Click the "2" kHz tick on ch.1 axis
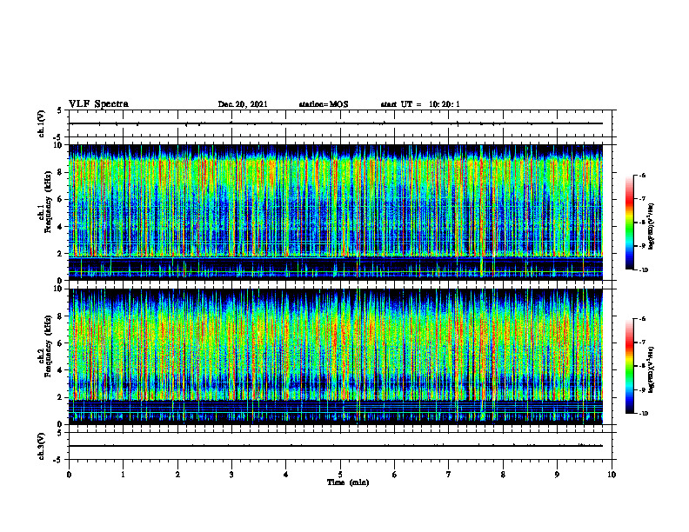689x532 pixels. pyautogui.click(x=60, y=254)
